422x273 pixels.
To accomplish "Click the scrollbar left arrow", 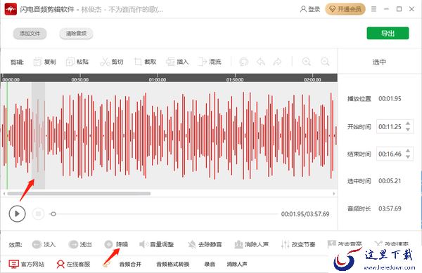I will point(4,194).
